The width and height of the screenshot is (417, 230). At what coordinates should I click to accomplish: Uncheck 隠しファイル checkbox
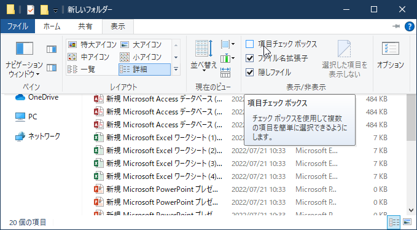(x=250, y=72)
